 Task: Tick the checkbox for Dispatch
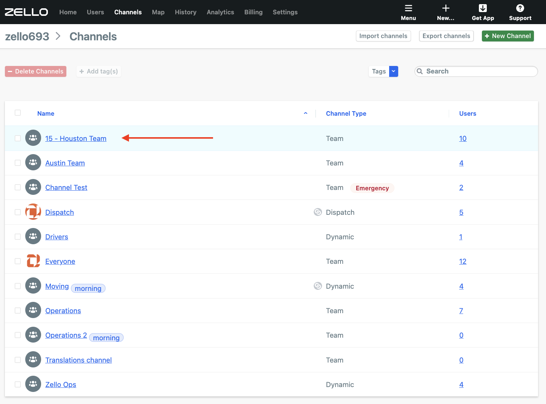[x=18, y=212]
